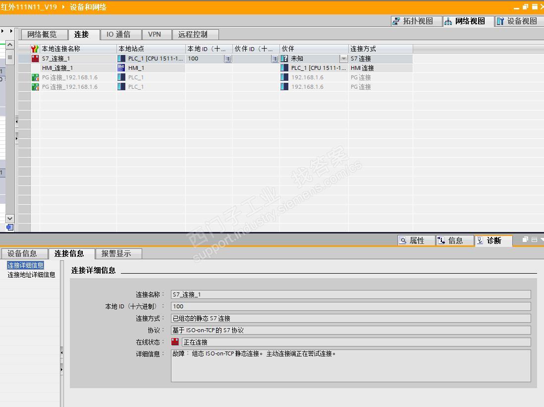Screen dimensions: 544x407
Task: Click the 拓扑视图 tab icon
Action: click(396, 21)
